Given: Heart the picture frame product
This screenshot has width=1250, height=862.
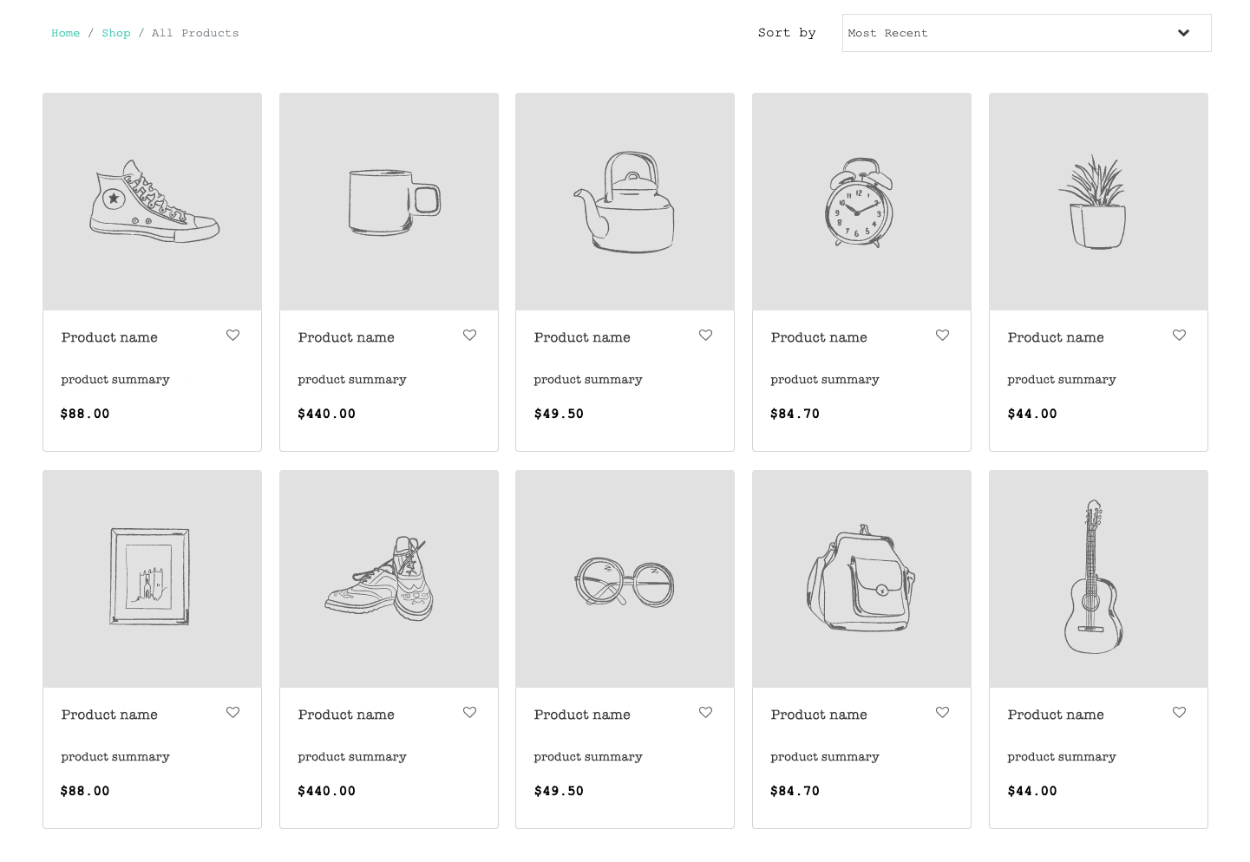Looking at the screenshot, I should (232, 713).
